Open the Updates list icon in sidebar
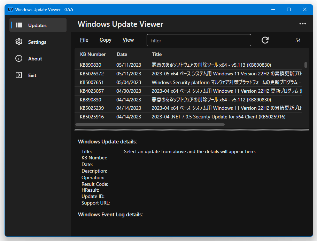 tap(19, 25)
